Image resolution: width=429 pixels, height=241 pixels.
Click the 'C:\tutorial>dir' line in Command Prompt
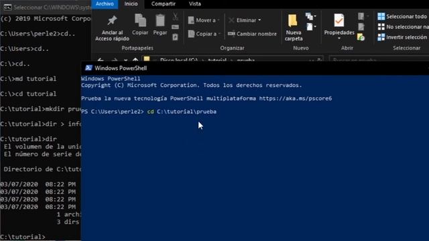tap(28, 139)
